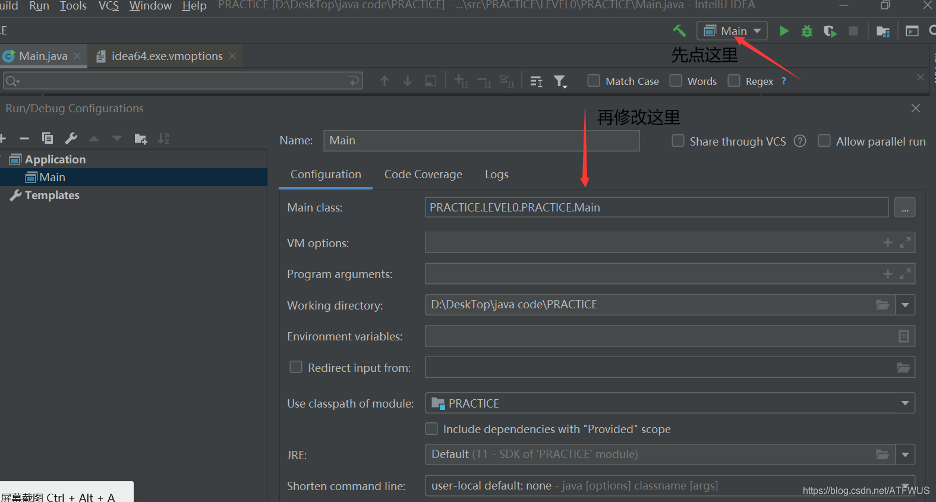Click the Build project hammer icon

679,30
